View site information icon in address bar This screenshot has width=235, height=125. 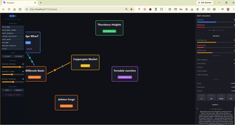[27, 9]
